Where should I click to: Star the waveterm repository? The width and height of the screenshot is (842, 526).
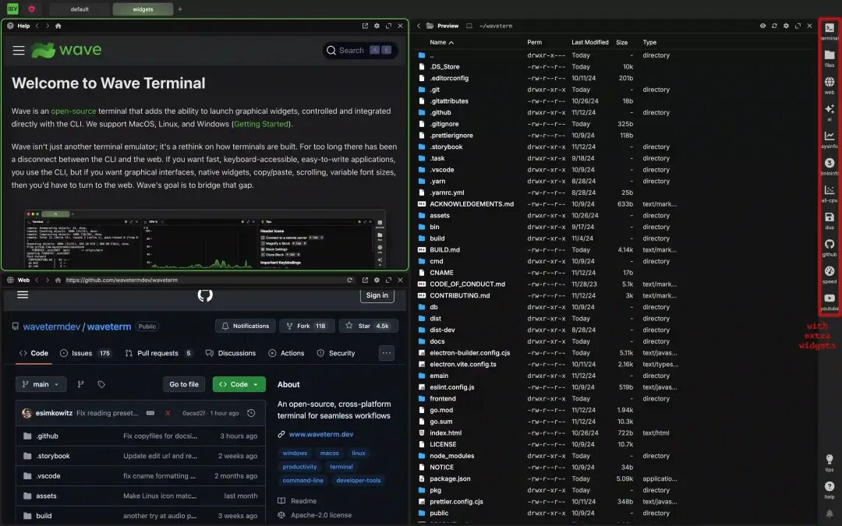pyautogui.click(x=368, y=326)
